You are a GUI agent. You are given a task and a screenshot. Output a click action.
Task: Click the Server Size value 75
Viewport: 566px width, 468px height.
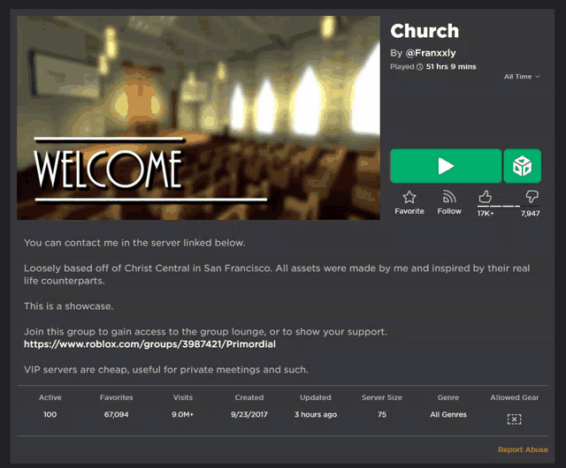coord(382,415)
